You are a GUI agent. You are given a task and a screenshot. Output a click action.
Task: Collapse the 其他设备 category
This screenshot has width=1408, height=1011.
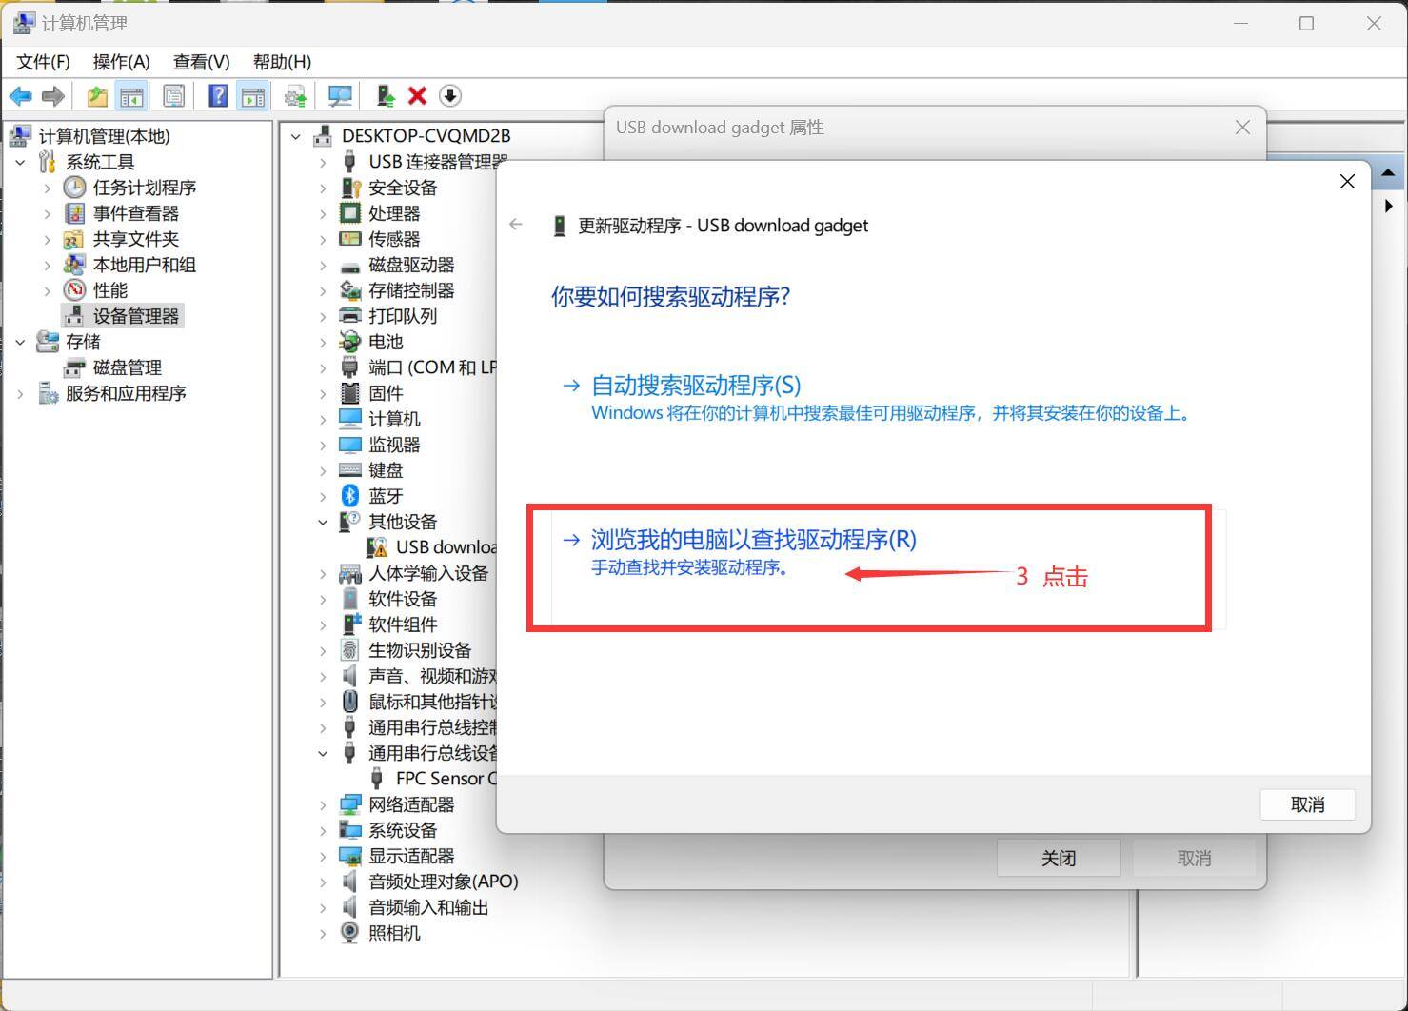click(x=323, y=522)
